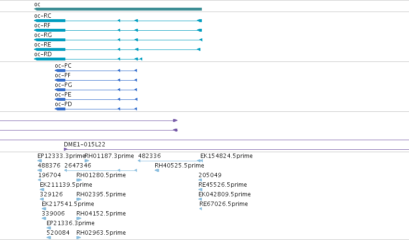The height and width of the screenshot is (240, 409).
Task: Open EST EK154824.5prime
Action: click(x=226, y=156)
